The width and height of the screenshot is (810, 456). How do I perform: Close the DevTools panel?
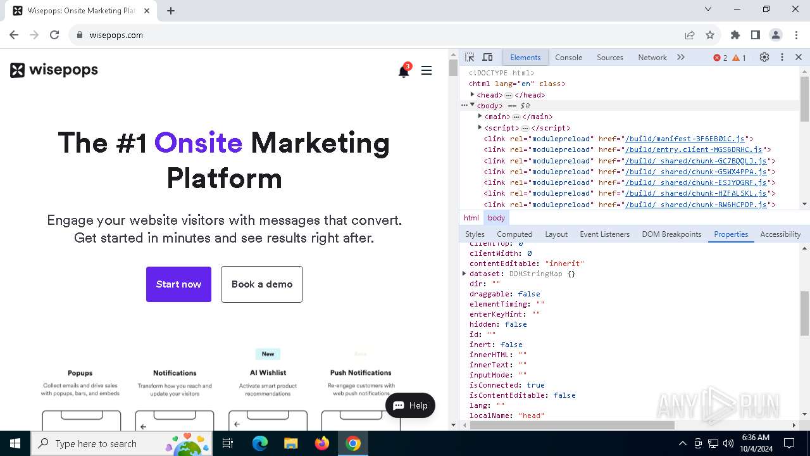(799, 57)
